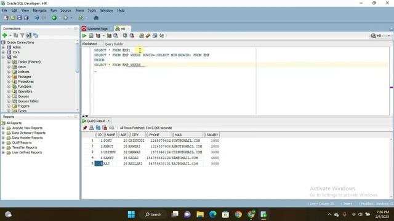Click the Save icon in main toolbar

pyautogui.click(x=19, y=18)
